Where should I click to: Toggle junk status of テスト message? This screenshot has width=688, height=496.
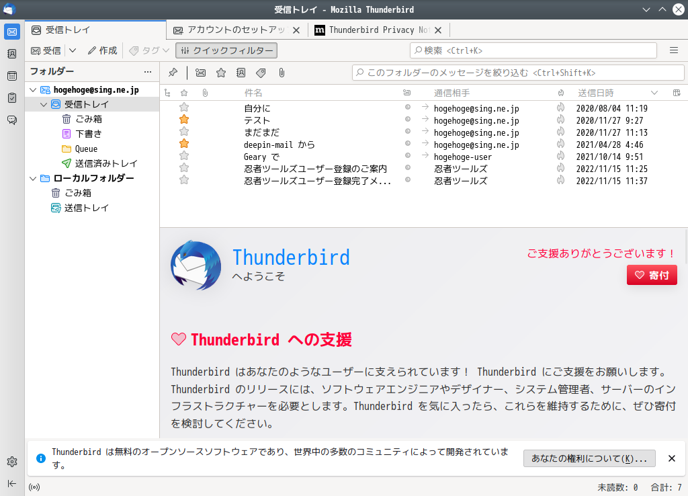[x=561, y=120]
